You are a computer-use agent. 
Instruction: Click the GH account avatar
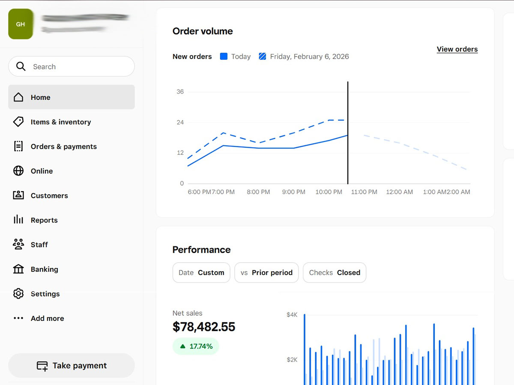pos(21,24)
